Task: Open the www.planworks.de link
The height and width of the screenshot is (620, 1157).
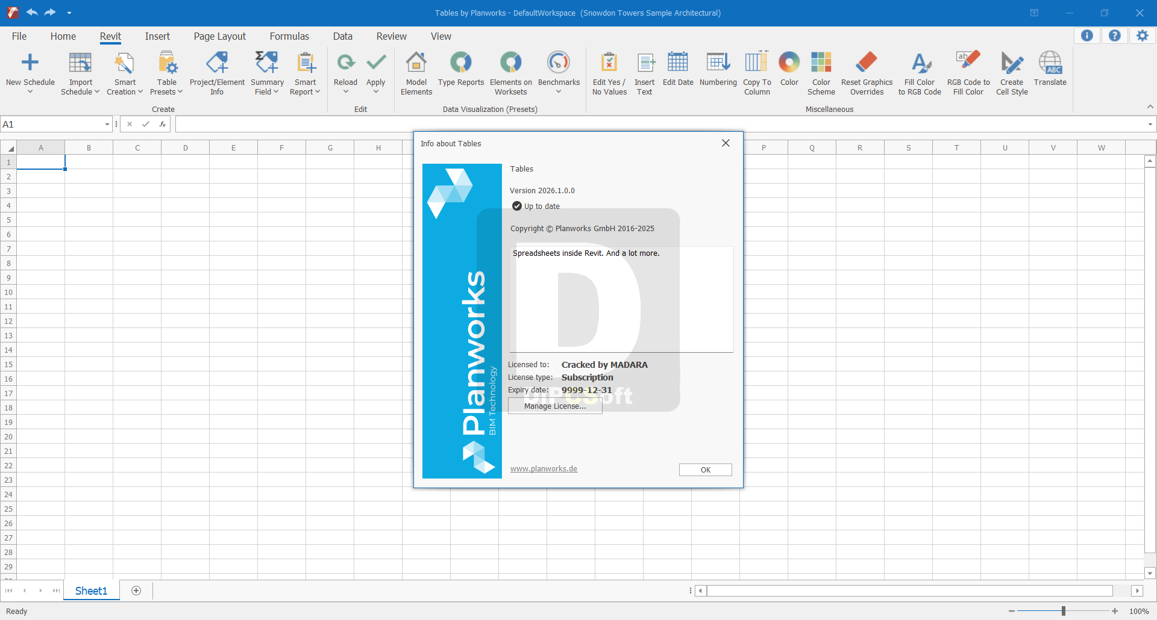Action: (x=544, y=469)
